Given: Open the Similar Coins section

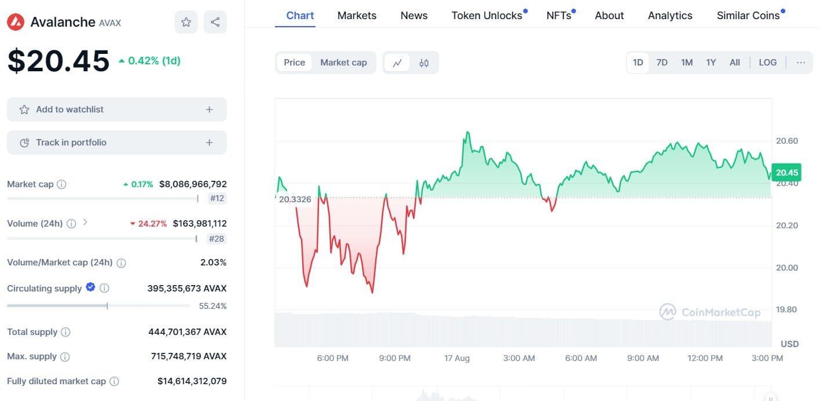Looking at the screenshot, I should pyautogui.click(x=748, y=15).
